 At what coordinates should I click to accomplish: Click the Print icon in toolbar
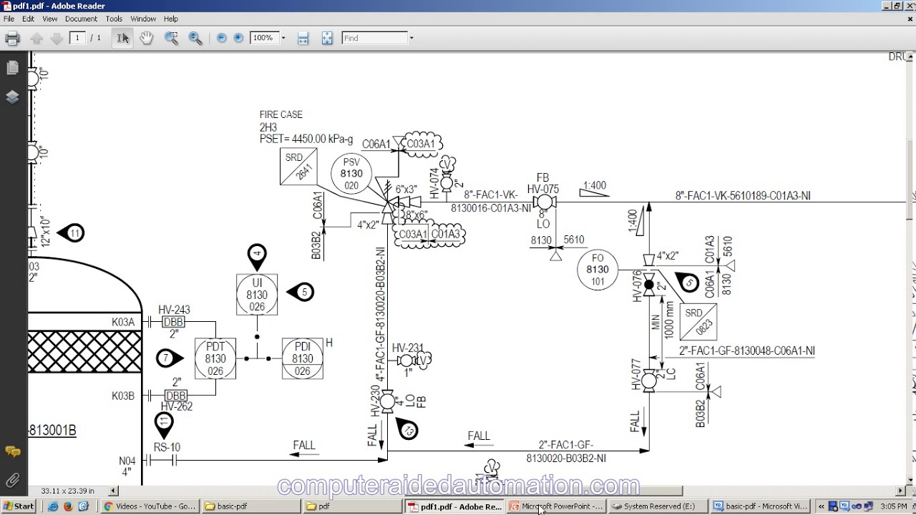pyautogui.click(x=12, y=39)
